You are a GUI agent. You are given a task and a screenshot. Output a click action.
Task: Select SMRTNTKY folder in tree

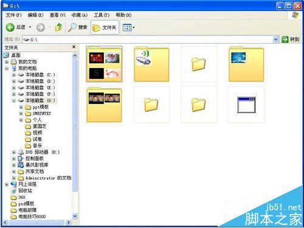tap(42, 114)
